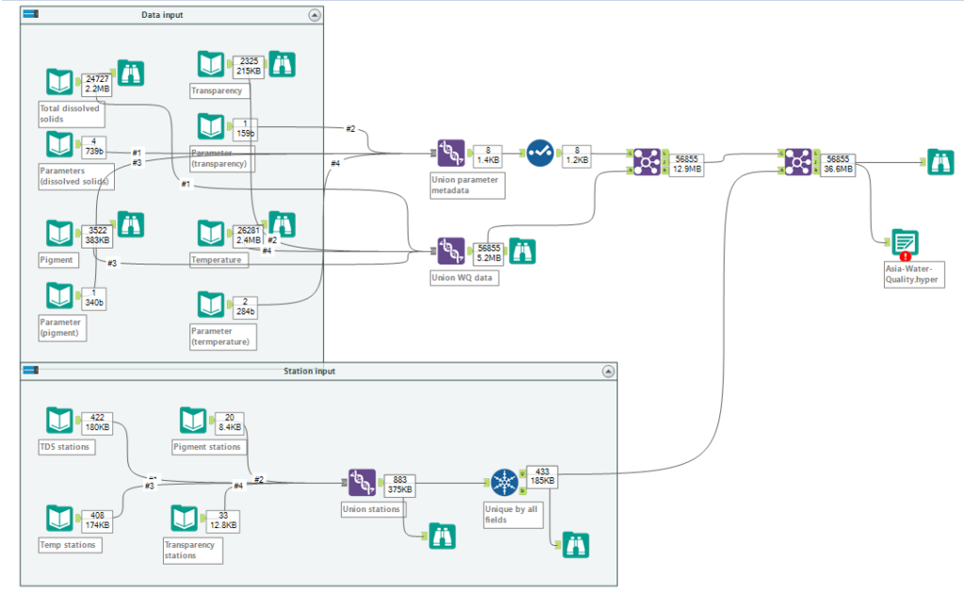This screenshot has height=594, width=964.
Task: Click the Transparency stations annotation label
Action: [x=192, y=551]
